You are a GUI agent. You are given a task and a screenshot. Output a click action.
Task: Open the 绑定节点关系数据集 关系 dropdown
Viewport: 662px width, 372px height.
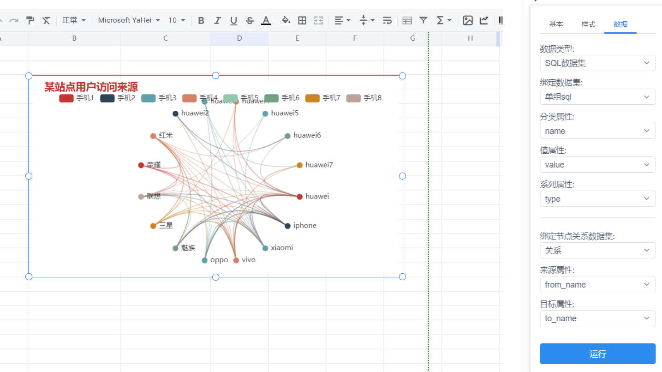coord(597,251)
